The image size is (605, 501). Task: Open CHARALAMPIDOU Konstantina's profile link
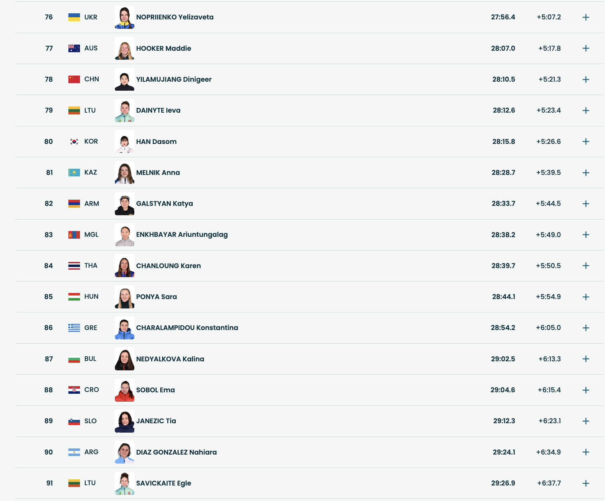pos(187,328)
